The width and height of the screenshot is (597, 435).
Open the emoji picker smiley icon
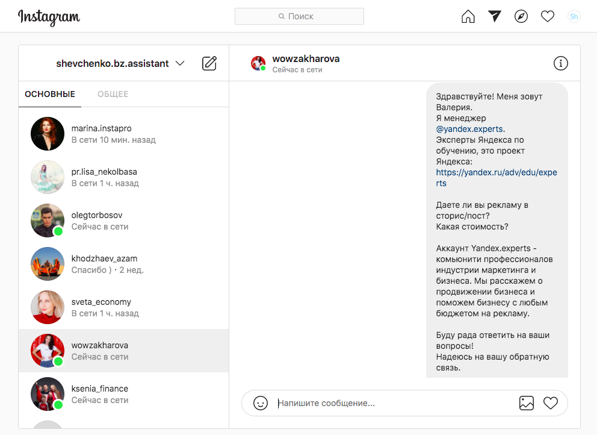pos(261,403)
